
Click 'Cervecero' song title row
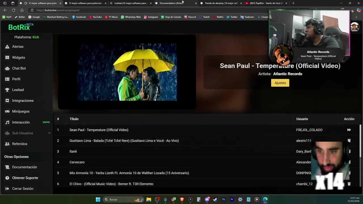click(x=77, y=162)
